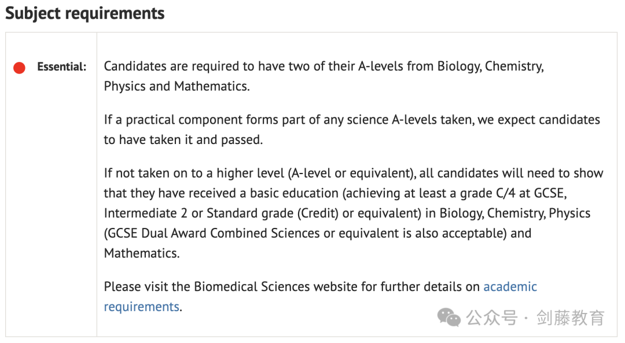Click the word 'requirements' link on last line
This screenshot has height=343, width=625.
tap(142, 307)
